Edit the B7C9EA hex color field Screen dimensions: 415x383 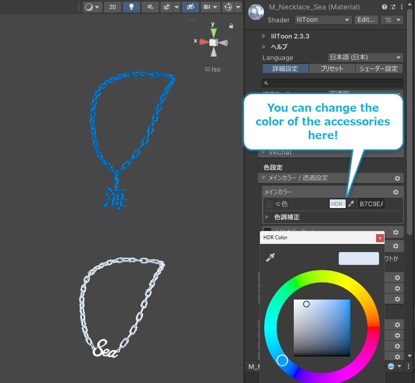[x=371, y=204]
